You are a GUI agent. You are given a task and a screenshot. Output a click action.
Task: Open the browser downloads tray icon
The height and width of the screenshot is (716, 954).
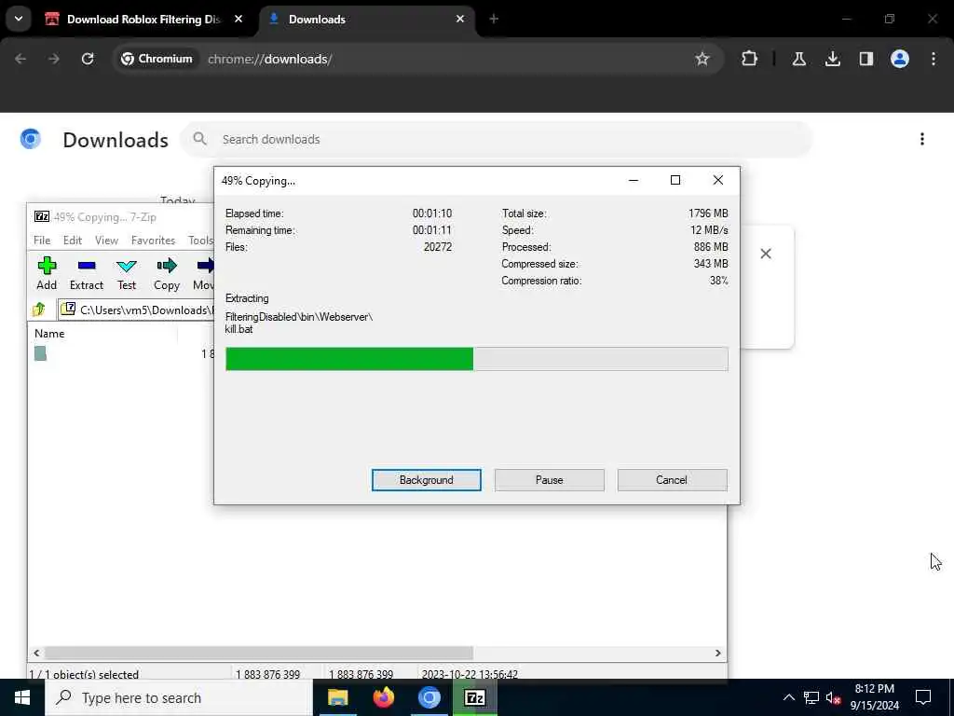[832, 59]
